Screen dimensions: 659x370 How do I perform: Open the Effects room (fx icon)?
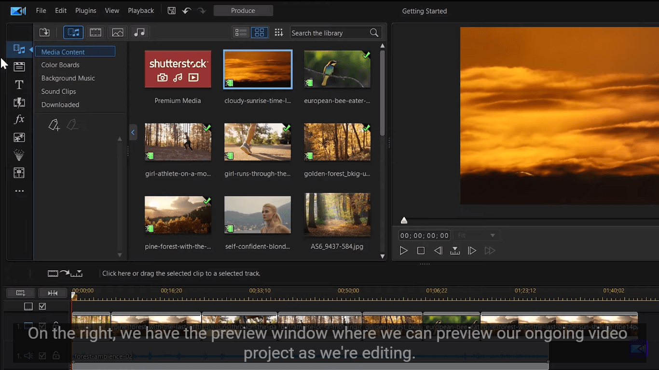(19, 119)
